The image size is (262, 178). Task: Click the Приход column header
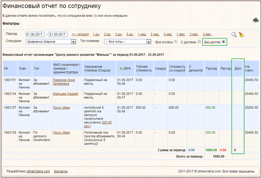211,68
